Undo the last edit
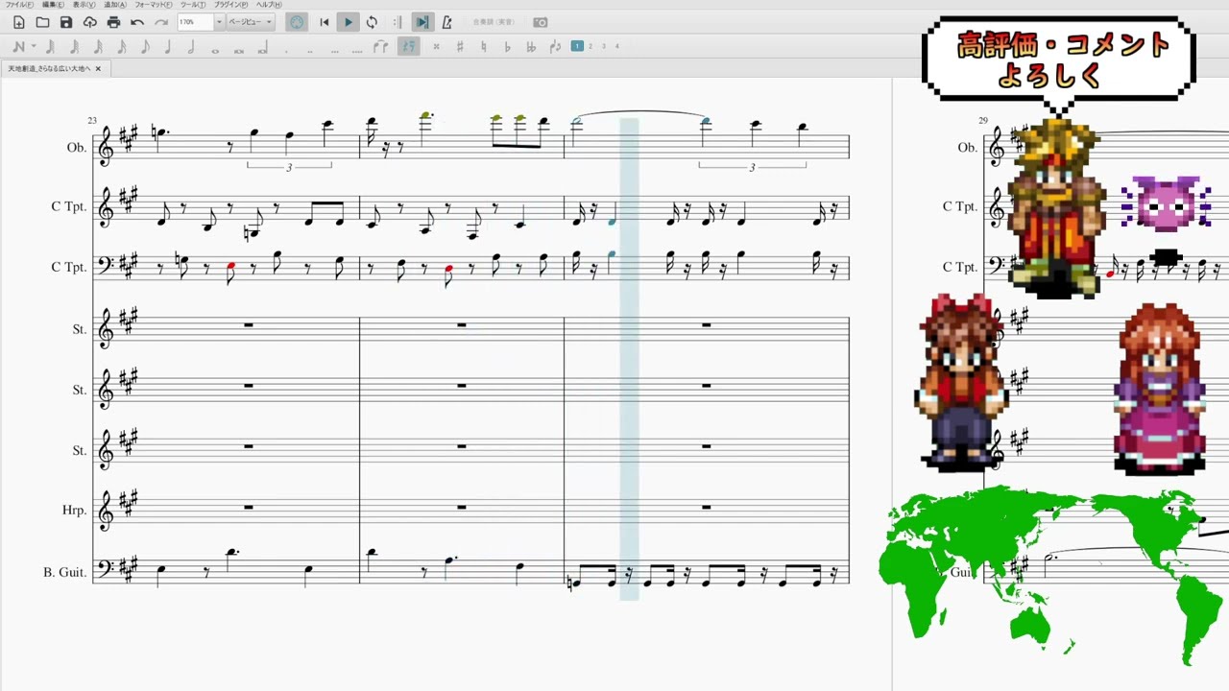This screenshot has height=691, width=1229. [137, 22]
